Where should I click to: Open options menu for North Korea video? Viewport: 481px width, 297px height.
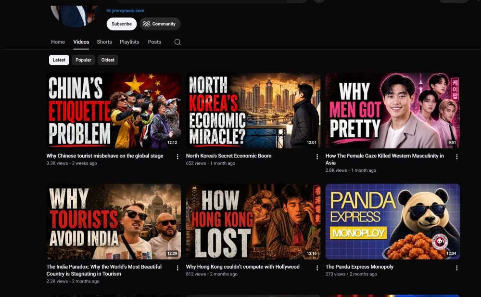click(317, 156)
